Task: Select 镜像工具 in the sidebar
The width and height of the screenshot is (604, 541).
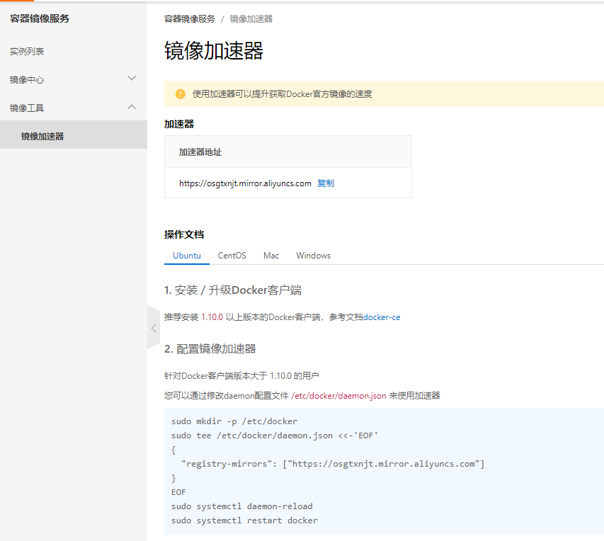Action: pyautogui.click(x=27, y=108)
